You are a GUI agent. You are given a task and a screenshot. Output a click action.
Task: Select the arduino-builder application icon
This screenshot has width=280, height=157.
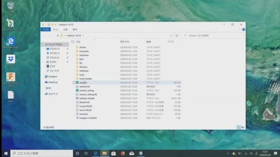(x=77, y=98)
